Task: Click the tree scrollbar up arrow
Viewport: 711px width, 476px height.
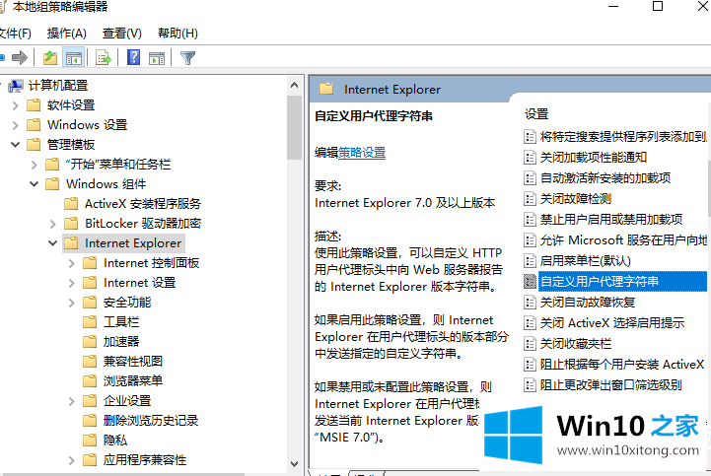Action: pos(294,85)
